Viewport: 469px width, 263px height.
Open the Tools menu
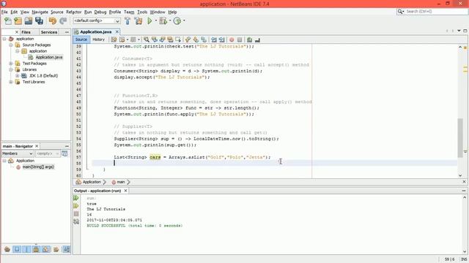142,12
